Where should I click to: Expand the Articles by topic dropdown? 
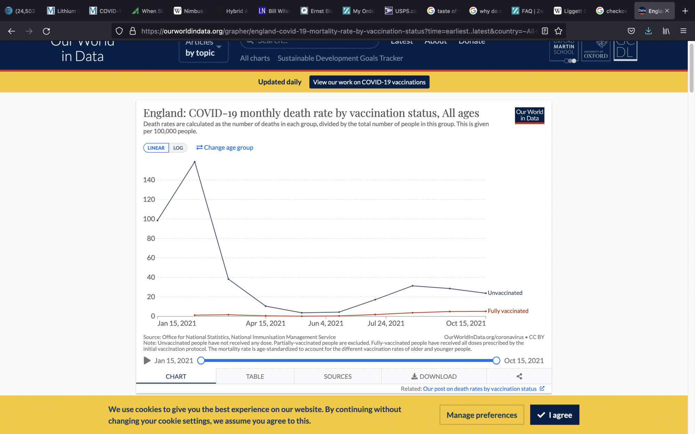(x=204, y=51)
